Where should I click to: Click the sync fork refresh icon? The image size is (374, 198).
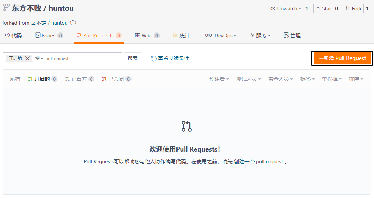click(73, 23)
